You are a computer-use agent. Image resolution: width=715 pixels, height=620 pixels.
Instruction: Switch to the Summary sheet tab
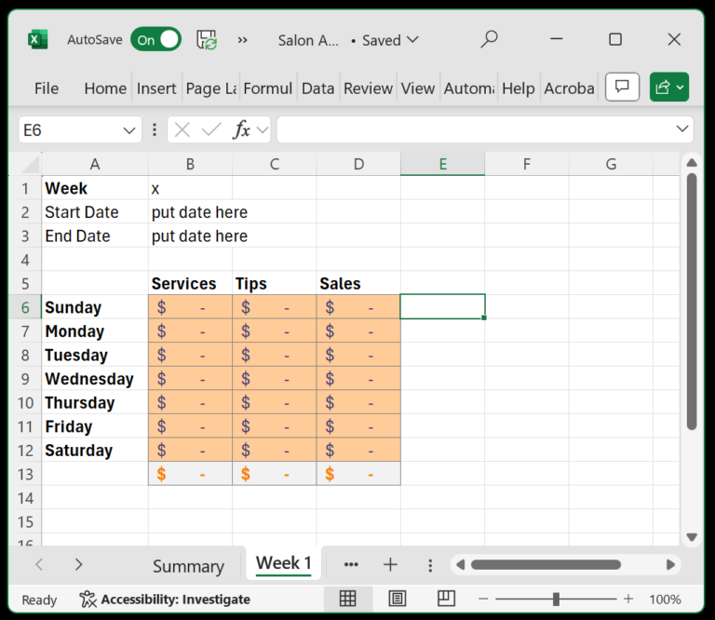188,566
